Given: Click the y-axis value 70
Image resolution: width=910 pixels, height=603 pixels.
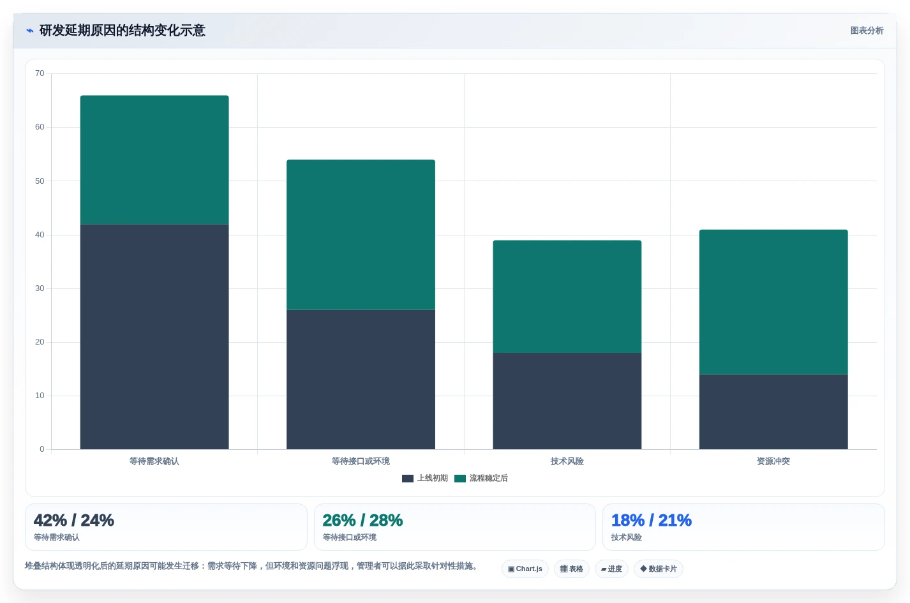Looking at the screenshot, I should click(40, 73).
